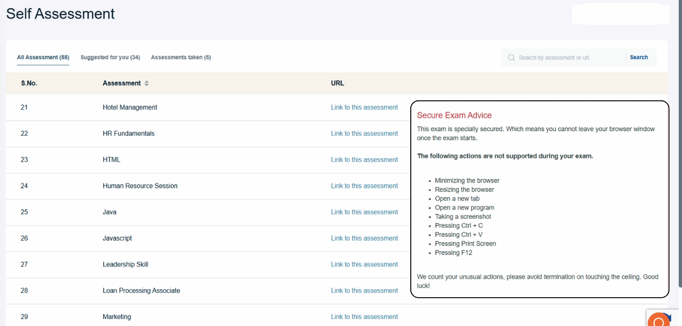This screenshot has width=682, height=326.
Task: Select the Assessments taken tab
Action: 181,57
